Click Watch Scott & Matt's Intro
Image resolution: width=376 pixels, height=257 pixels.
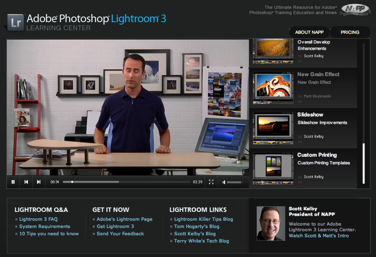319,236
